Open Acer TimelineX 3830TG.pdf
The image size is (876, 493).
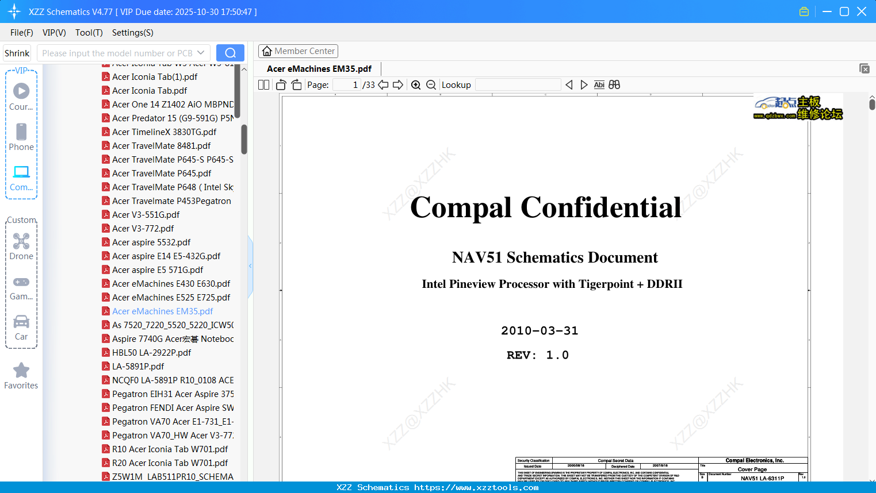[x=165, y=132]
